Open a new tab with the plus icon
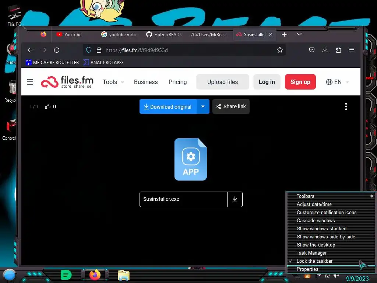The height and width of the screenshot is (283, 377). 285,35
